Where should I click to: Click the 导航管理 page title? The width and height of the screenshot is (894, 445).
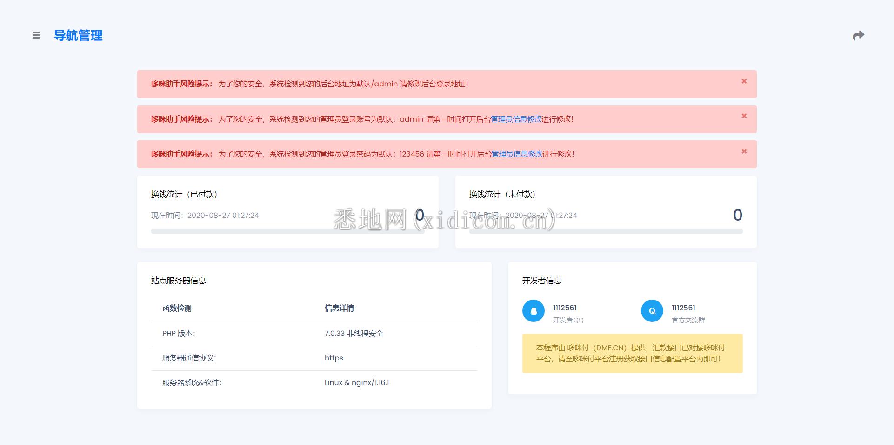click(78, 35)
